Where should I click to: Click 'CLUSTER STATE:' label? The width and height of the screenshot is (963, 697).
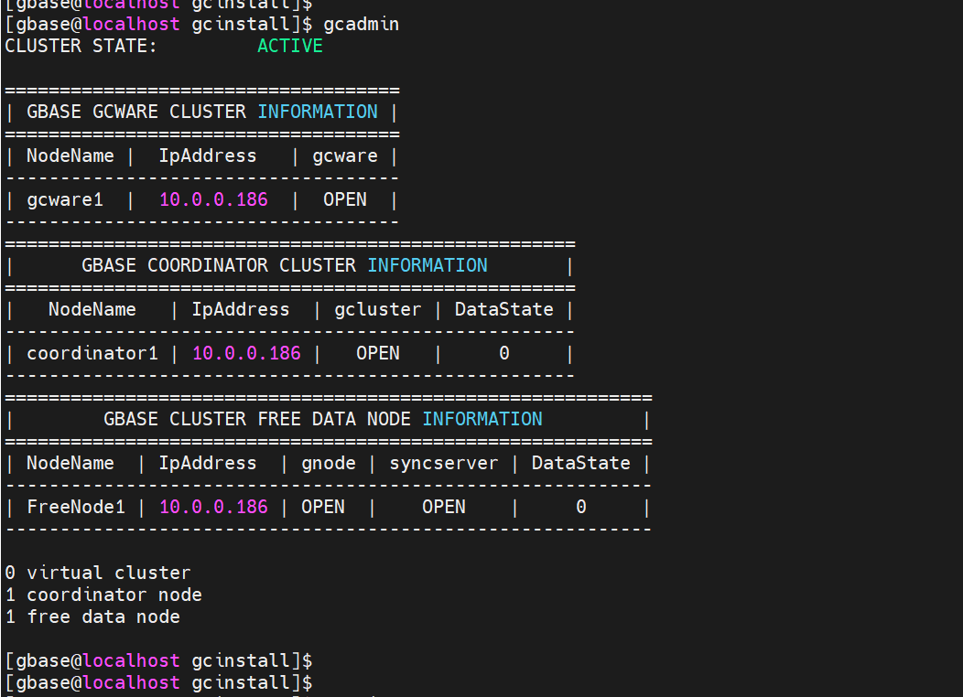pos(81,46)
